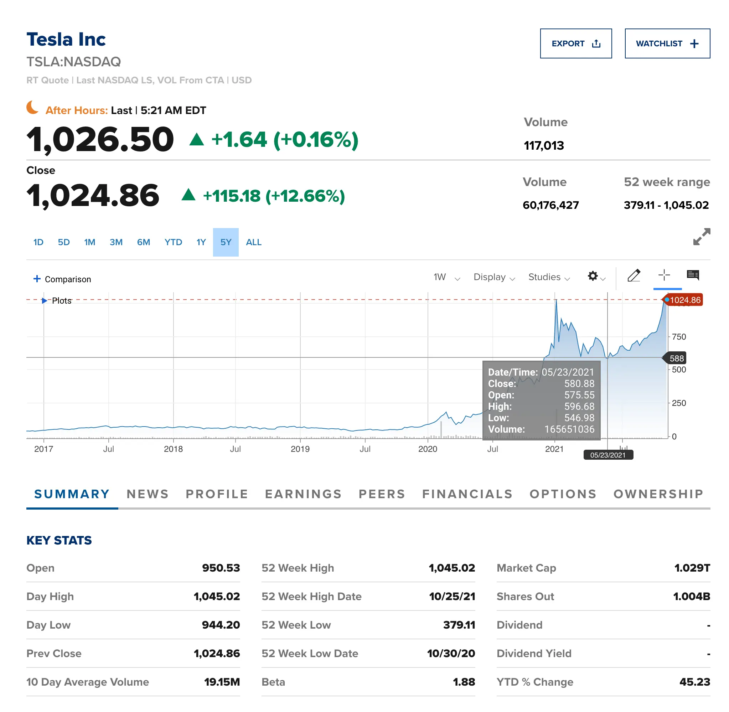The width and height of the screenshot is (729, 712).
Task: Select the 6M time range
Action: click(x=143, y=242)
